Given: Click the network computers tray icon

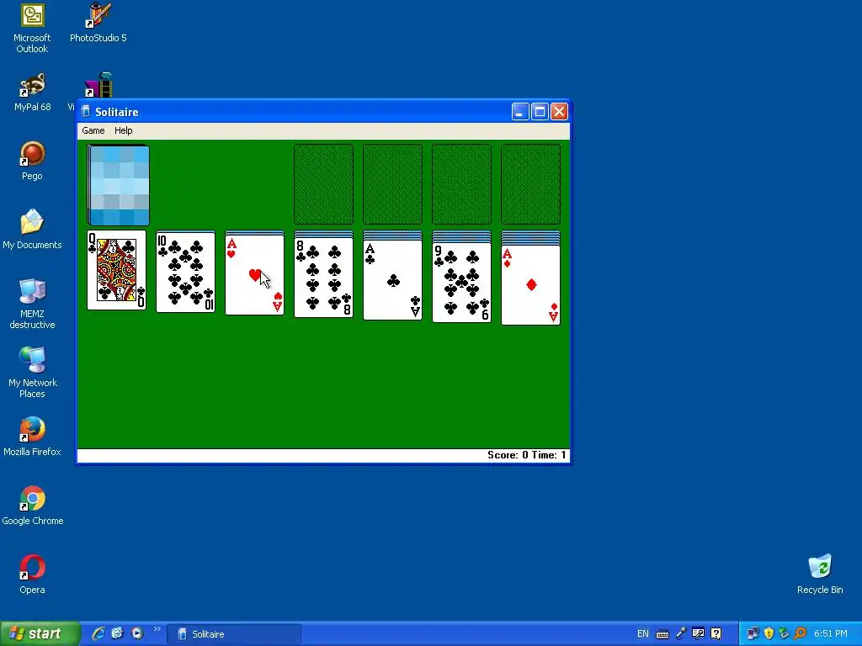Looking at the screenshot, I should point(753,634).
